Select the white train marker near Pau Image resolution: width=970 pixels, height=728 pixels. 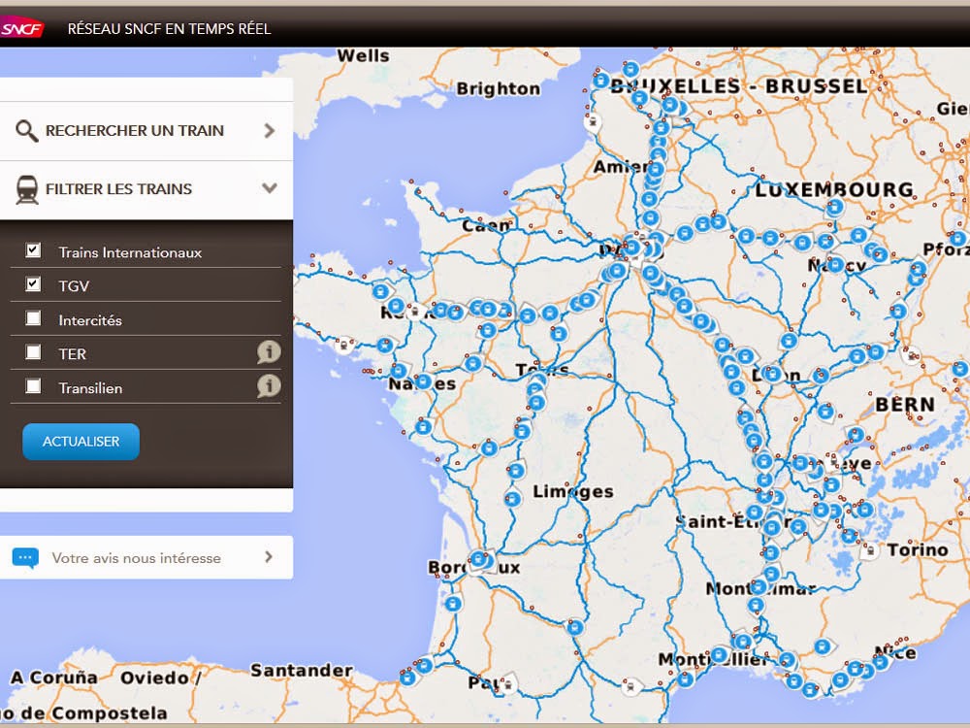tap(508, 684)
